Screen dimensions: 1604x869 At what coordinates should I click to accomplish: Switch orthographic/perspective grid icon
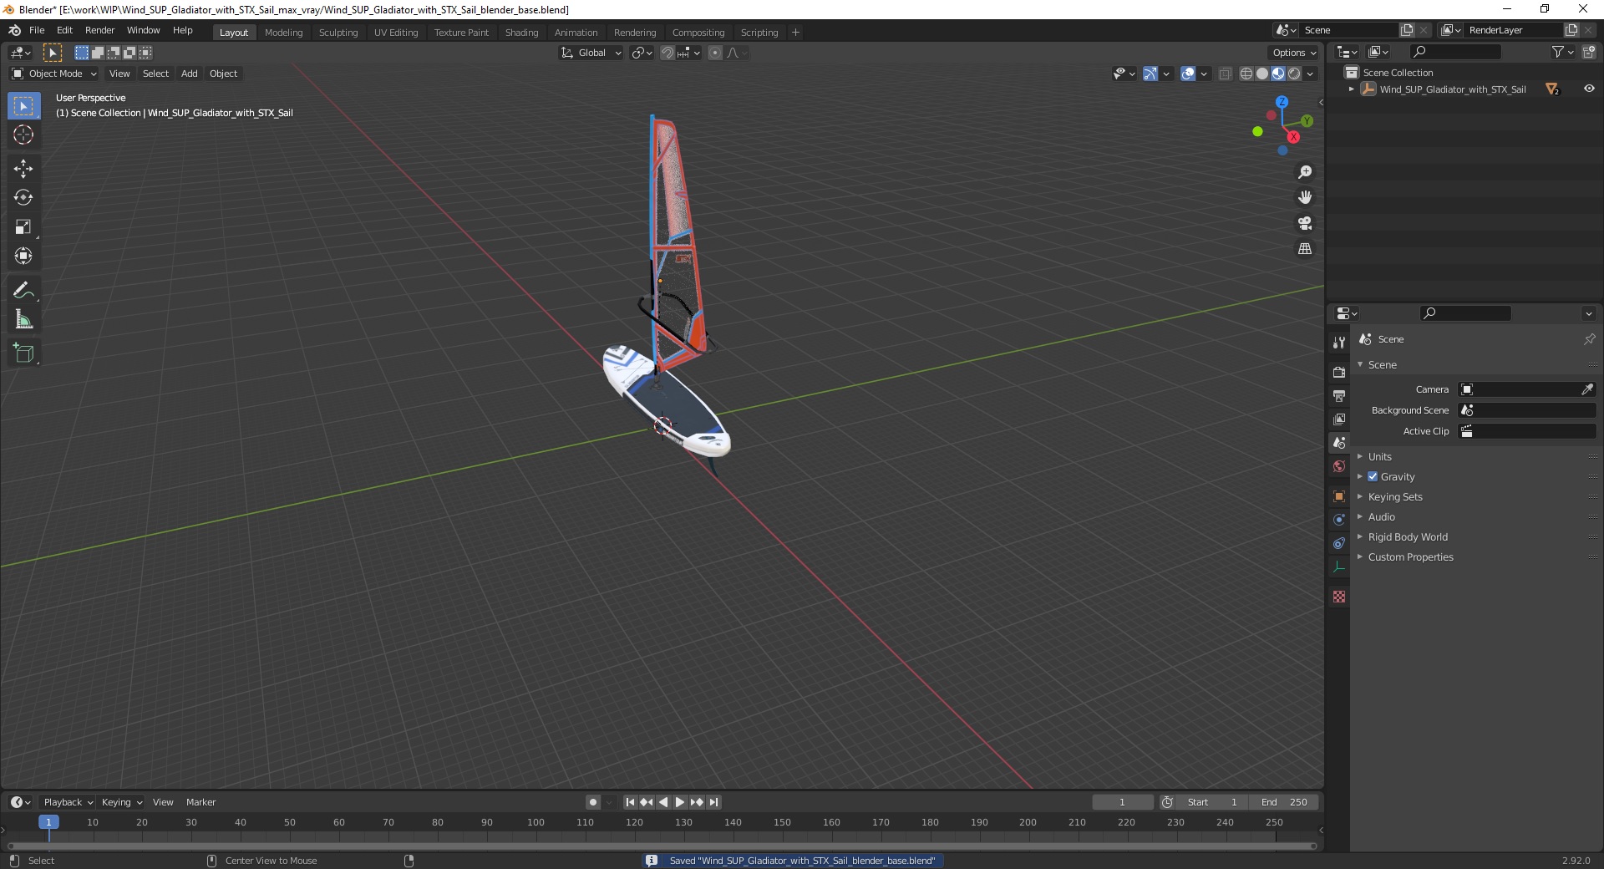click(1305, 249)
